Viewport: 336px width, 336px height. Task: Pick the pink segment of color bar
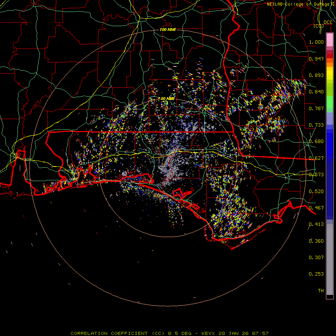330,40
